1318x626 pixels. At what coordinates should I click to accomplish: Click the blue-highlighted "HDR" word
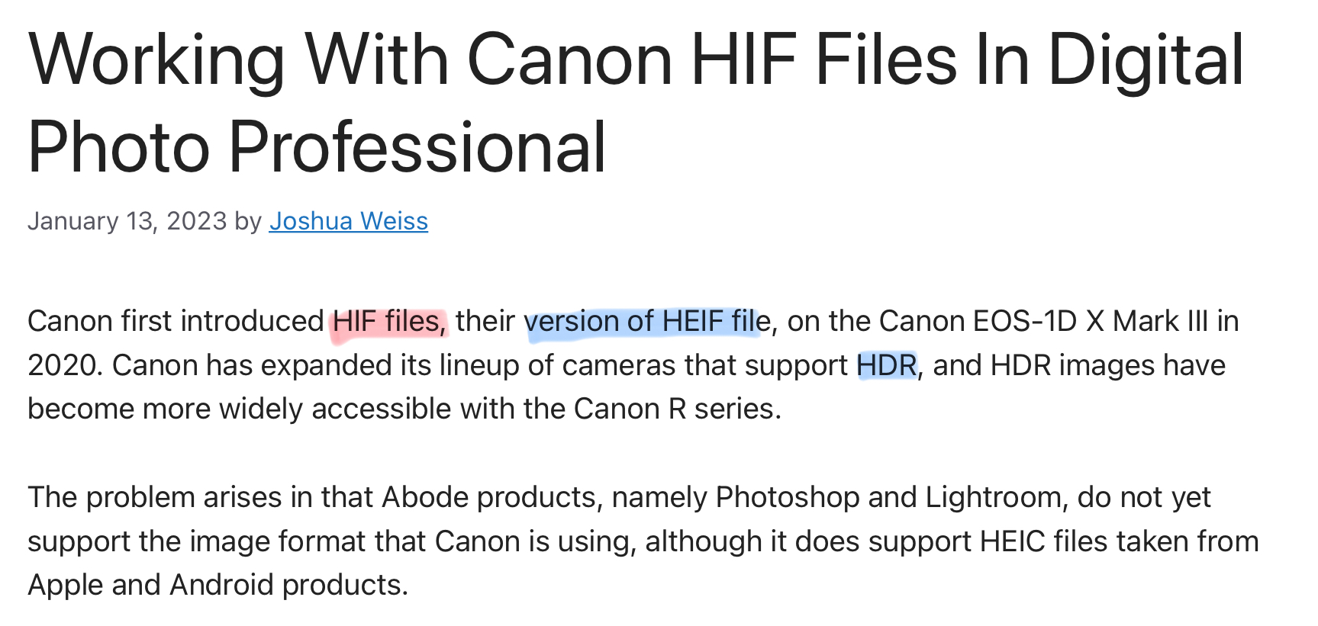(886, 365)
